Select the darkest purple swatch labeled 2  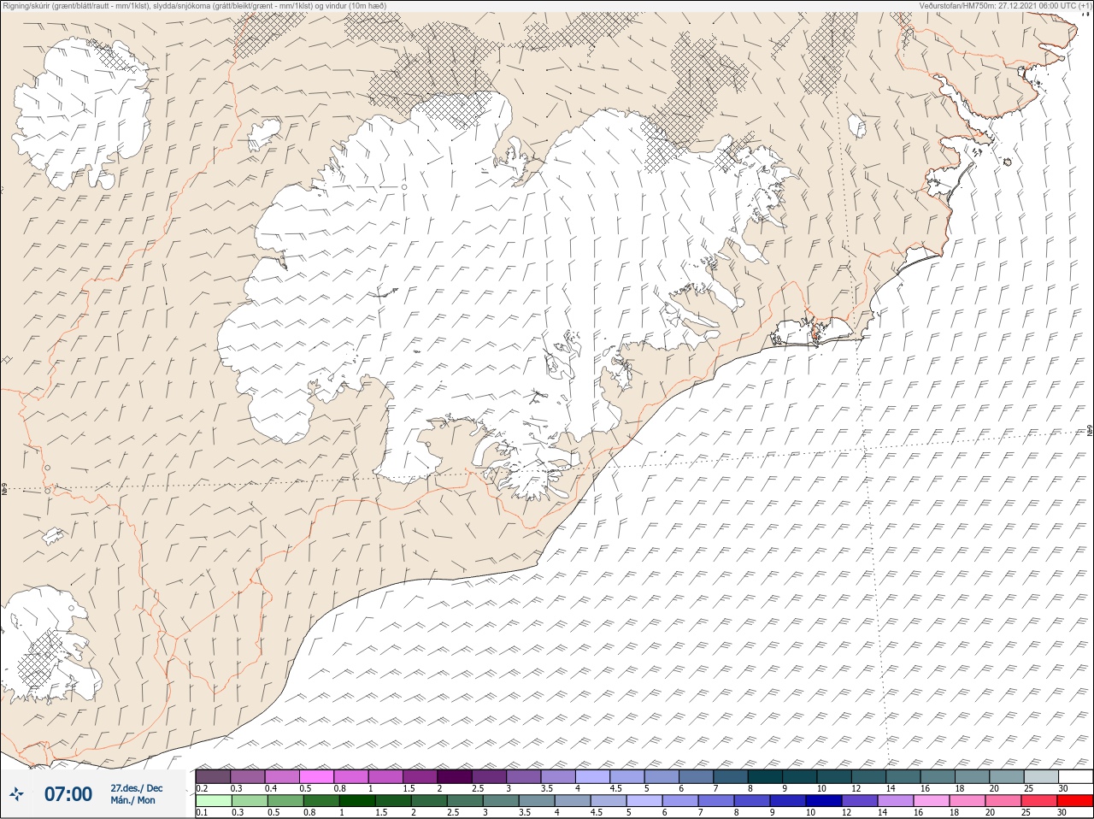coord(455,776)
